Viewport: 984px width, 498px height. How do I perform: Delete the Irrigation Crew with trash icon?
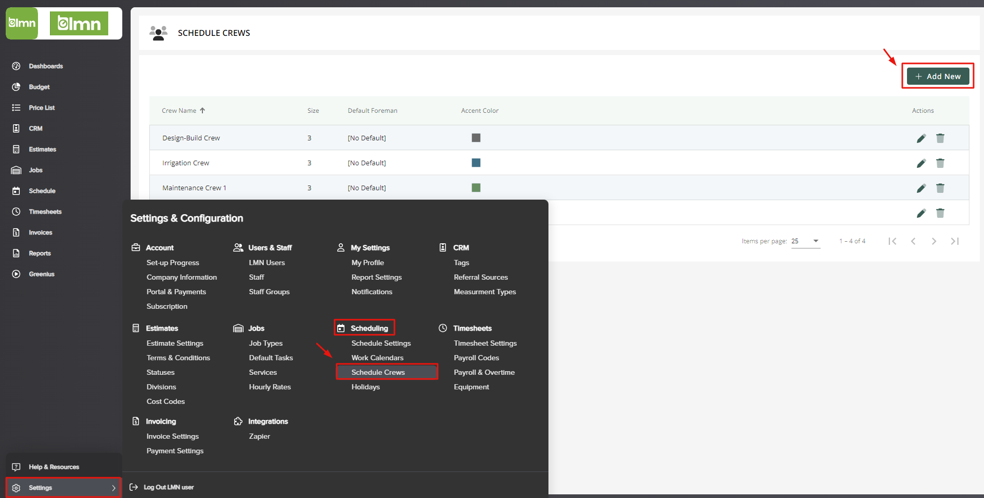pos(940,163)
